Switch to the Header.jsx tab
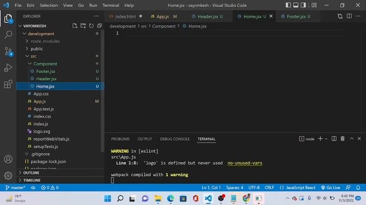The height and width of the screenshot is (205, 366). [x=208, y=17]
